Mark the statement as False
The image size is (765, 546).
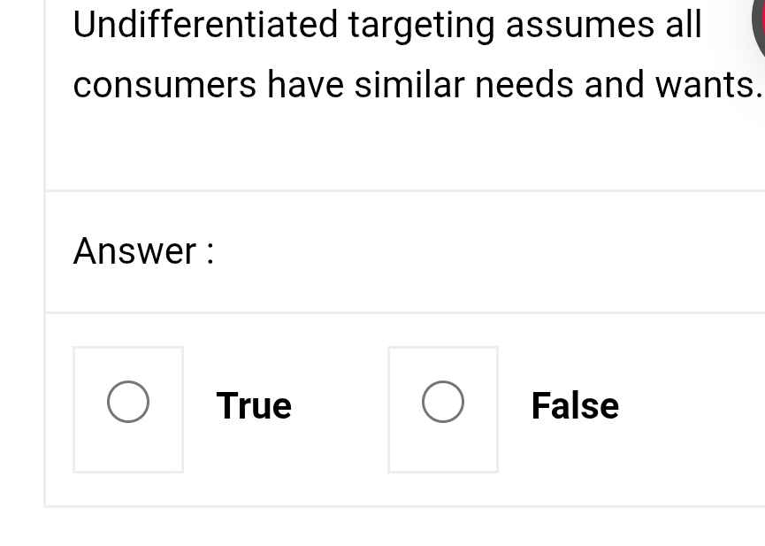coord(443,402)
